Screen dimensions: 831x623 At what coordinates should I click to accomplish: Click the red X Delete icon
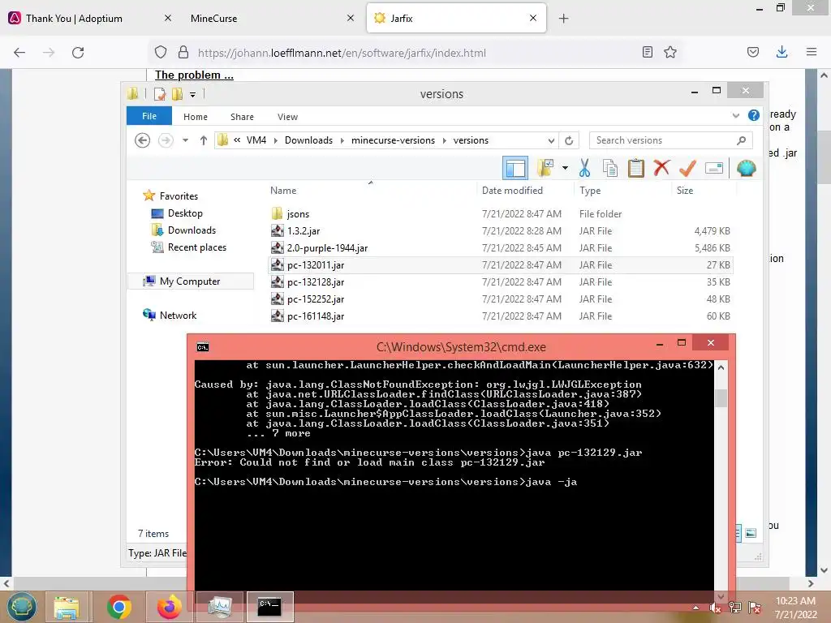(x=661, y=168)
